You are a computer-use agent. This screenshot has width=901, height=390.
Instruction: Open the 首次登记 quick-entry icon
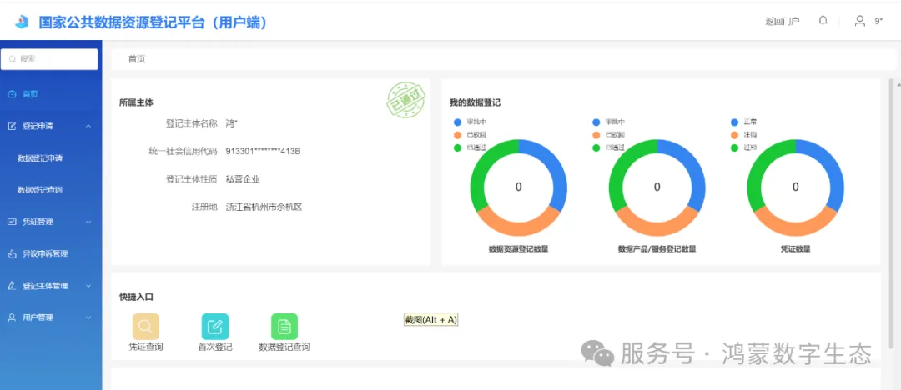pyautogui.click(x=214, y=327)
